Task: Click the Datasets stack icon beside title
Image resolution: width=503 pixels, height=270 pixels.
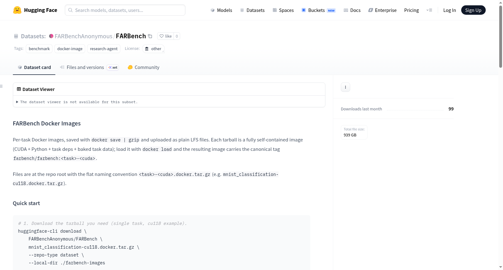Action: (x=16, y=36)
